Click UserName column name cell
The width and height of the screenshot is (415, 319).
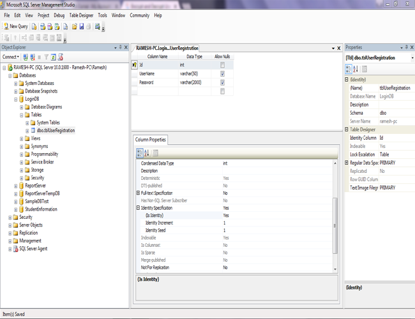tap(158, 74)
